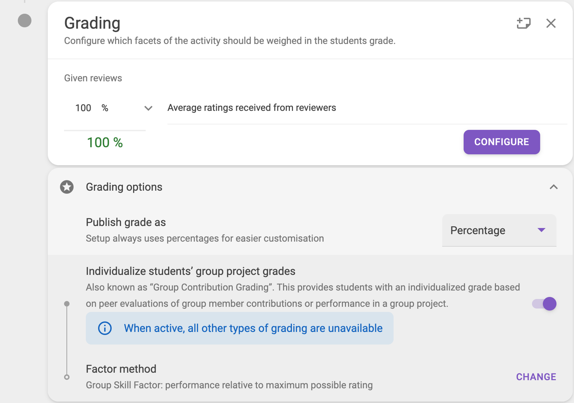Click the 'Grading options' heading
The image size is (574, 403).
point(124,187)
